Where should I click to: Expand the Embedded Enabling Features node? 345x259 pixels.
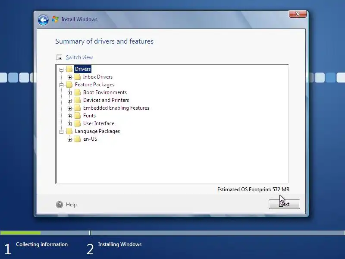69,108
